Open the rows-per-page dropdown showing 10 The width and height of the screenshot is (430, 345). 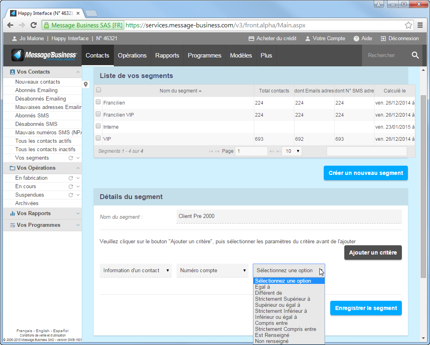292,151
